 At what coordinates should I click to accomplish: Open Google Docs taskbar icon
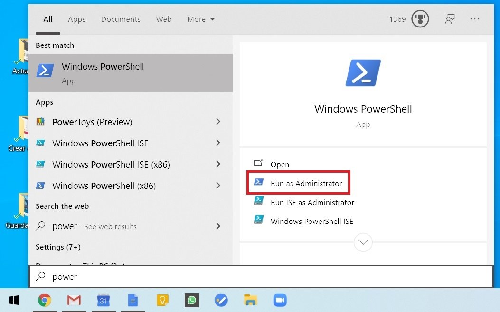(132, 300)
